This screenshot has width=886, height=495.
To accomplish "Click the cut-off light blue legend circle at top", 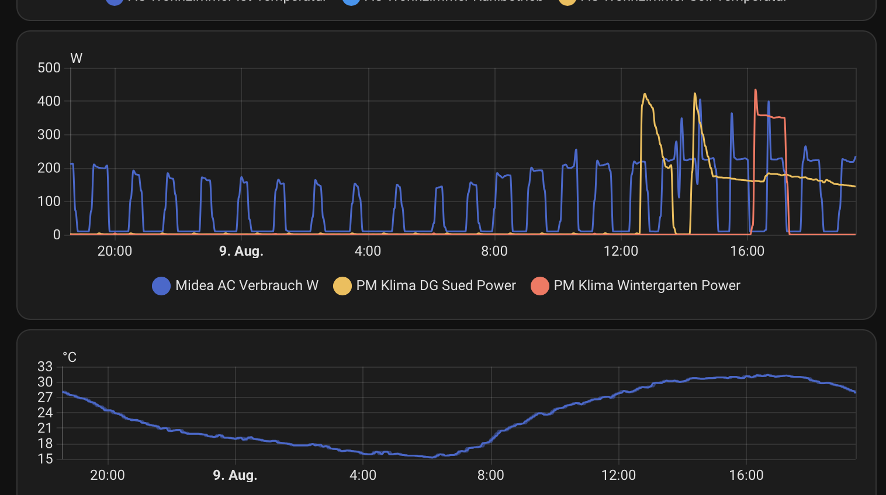I will [x=351, y=2].
